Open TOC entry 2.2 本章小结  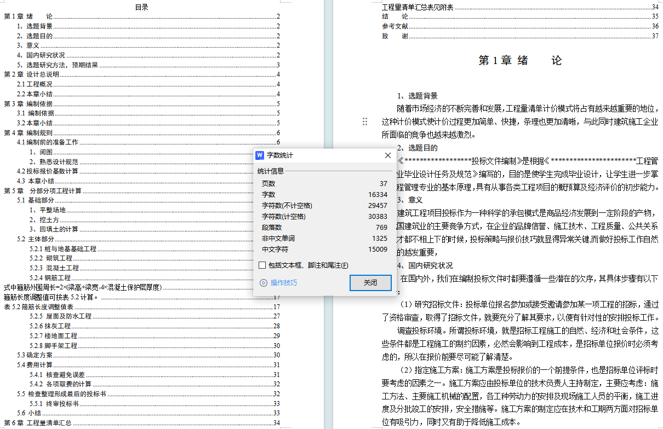[x=148, y=94]
